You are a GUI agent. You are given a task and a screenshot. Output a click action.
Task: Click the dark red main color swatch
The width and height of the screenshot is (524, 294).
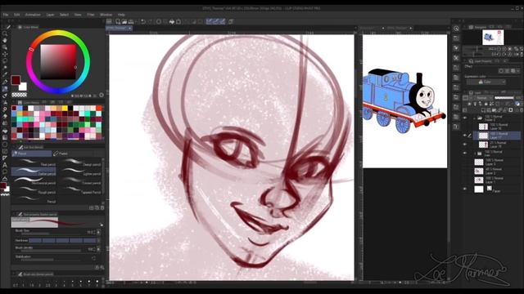(16, 80)
